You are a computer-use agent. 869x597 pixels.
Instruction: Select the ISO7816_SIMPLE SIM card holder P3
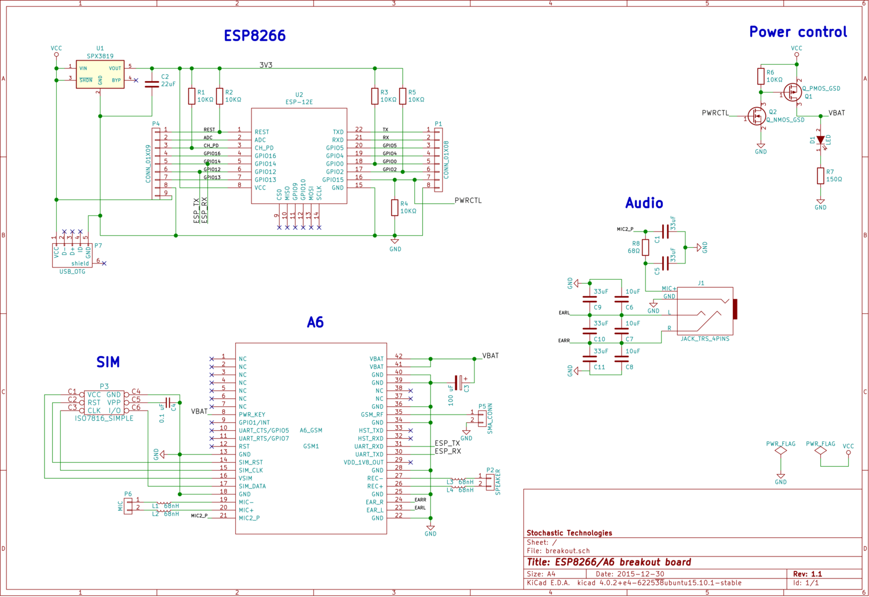104,402
